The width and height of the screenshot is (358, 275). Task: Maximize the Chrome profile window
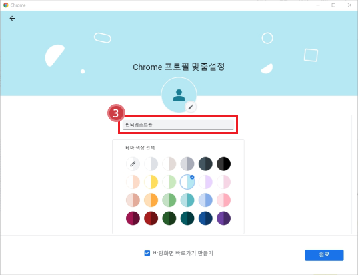point(333,5)
